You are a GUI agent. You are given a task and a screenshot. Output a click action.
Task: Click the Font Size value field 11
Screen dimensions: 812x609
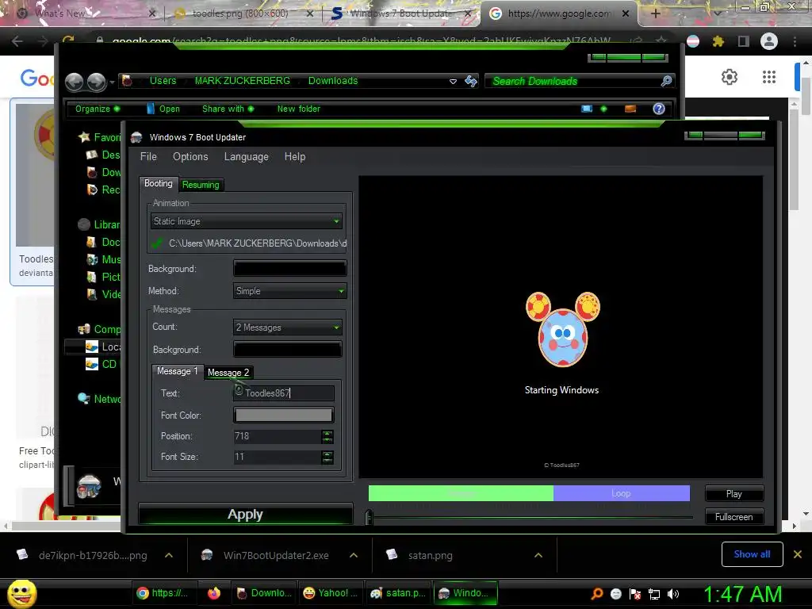(277, 457)
